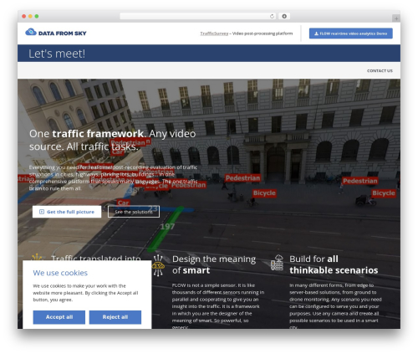
Task: Click download icon in FLOW demo button
Action: coord(316,33)
